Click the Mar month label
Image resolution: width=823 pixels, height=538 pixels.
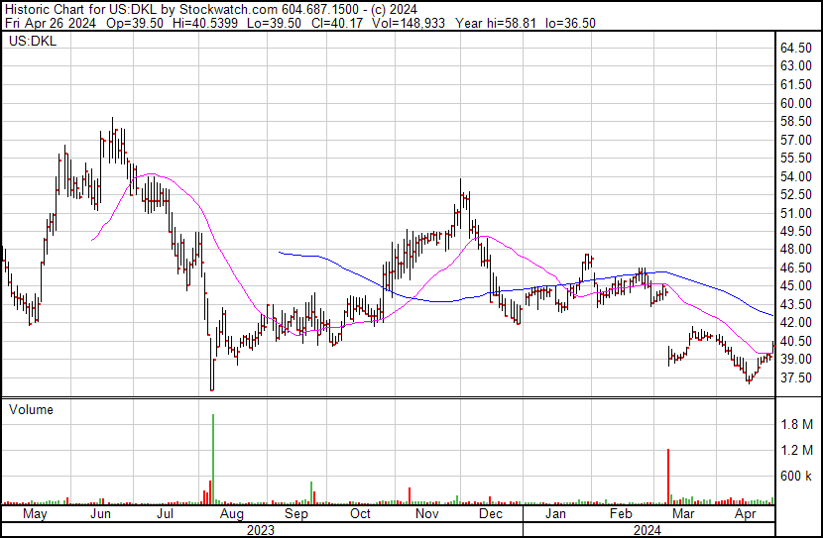tap(683, 514)
